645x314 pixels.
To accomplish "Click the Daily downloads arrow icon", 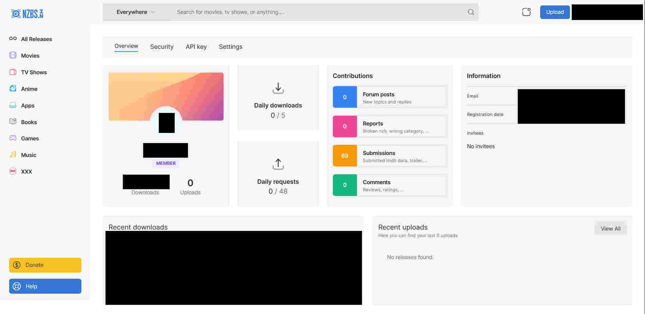I will pos(278,88).
